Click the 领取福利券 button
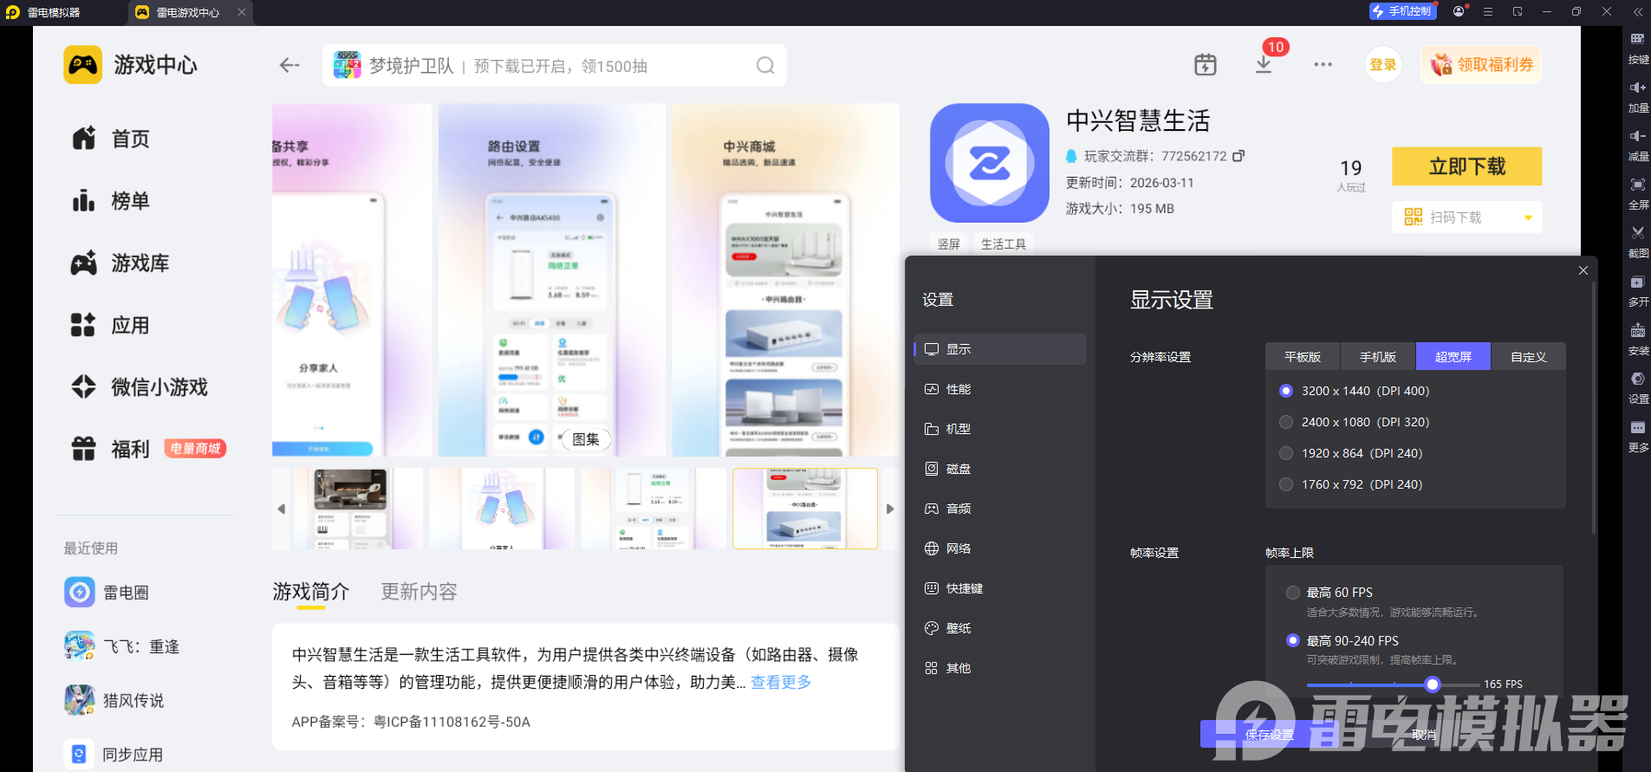This screenshot has height=772, width=1651. [x=1481, y=65]
